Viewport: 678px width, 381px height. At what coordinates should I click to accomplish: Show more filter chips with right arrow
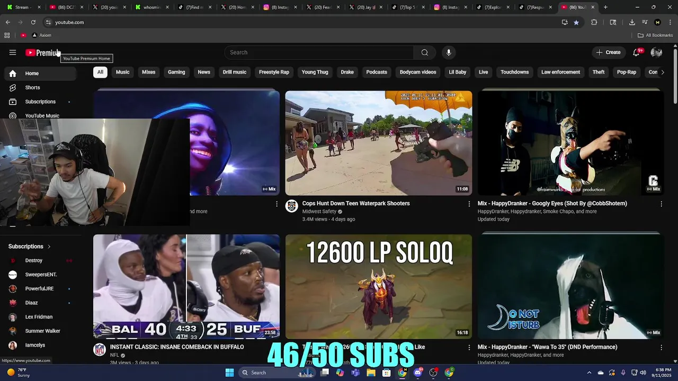(x=662, y=72)
